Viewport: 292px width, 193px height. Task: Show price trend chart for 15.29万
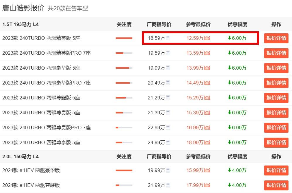tap(207, 98)
